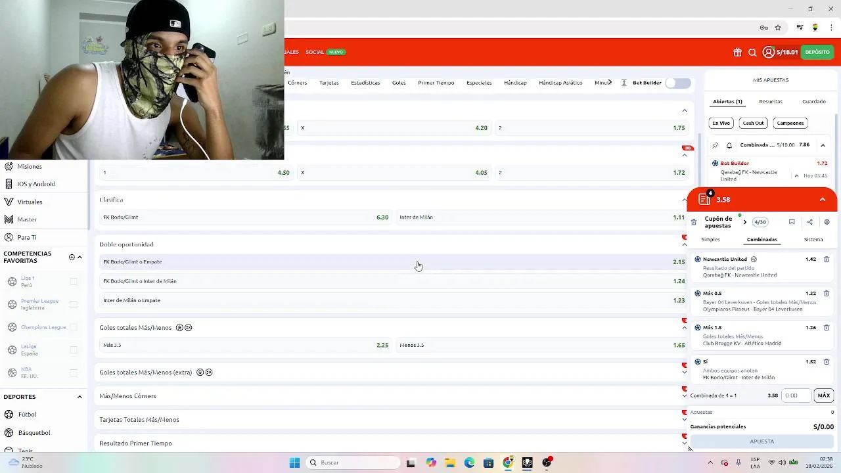
Task: Bookmark this page with the browser star
Action: (778, 28)
